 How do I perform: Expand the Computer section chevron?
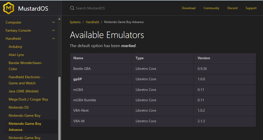click(x=54, y=22)
